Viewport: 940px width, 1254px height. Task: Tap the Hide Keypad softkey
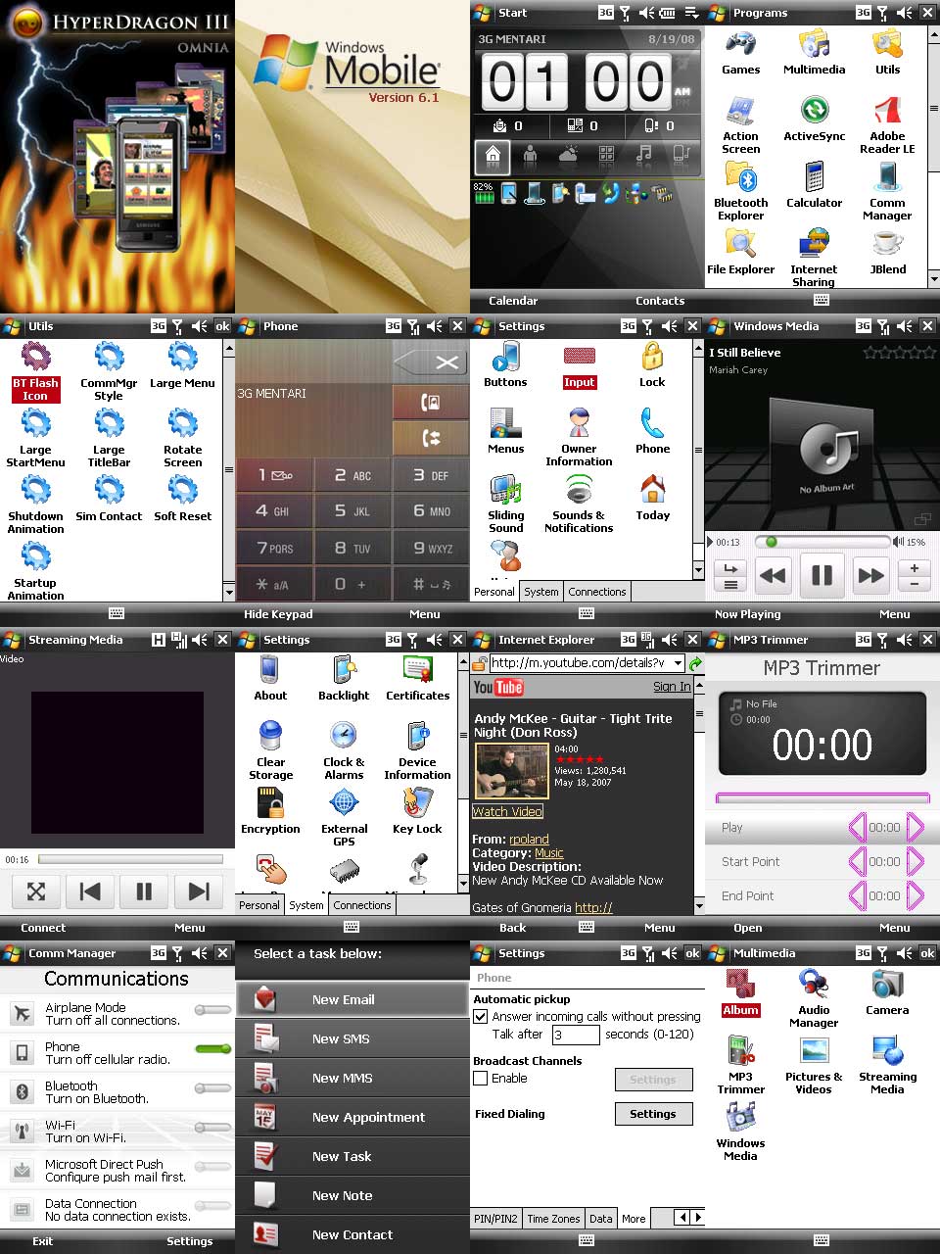[278, 614]
